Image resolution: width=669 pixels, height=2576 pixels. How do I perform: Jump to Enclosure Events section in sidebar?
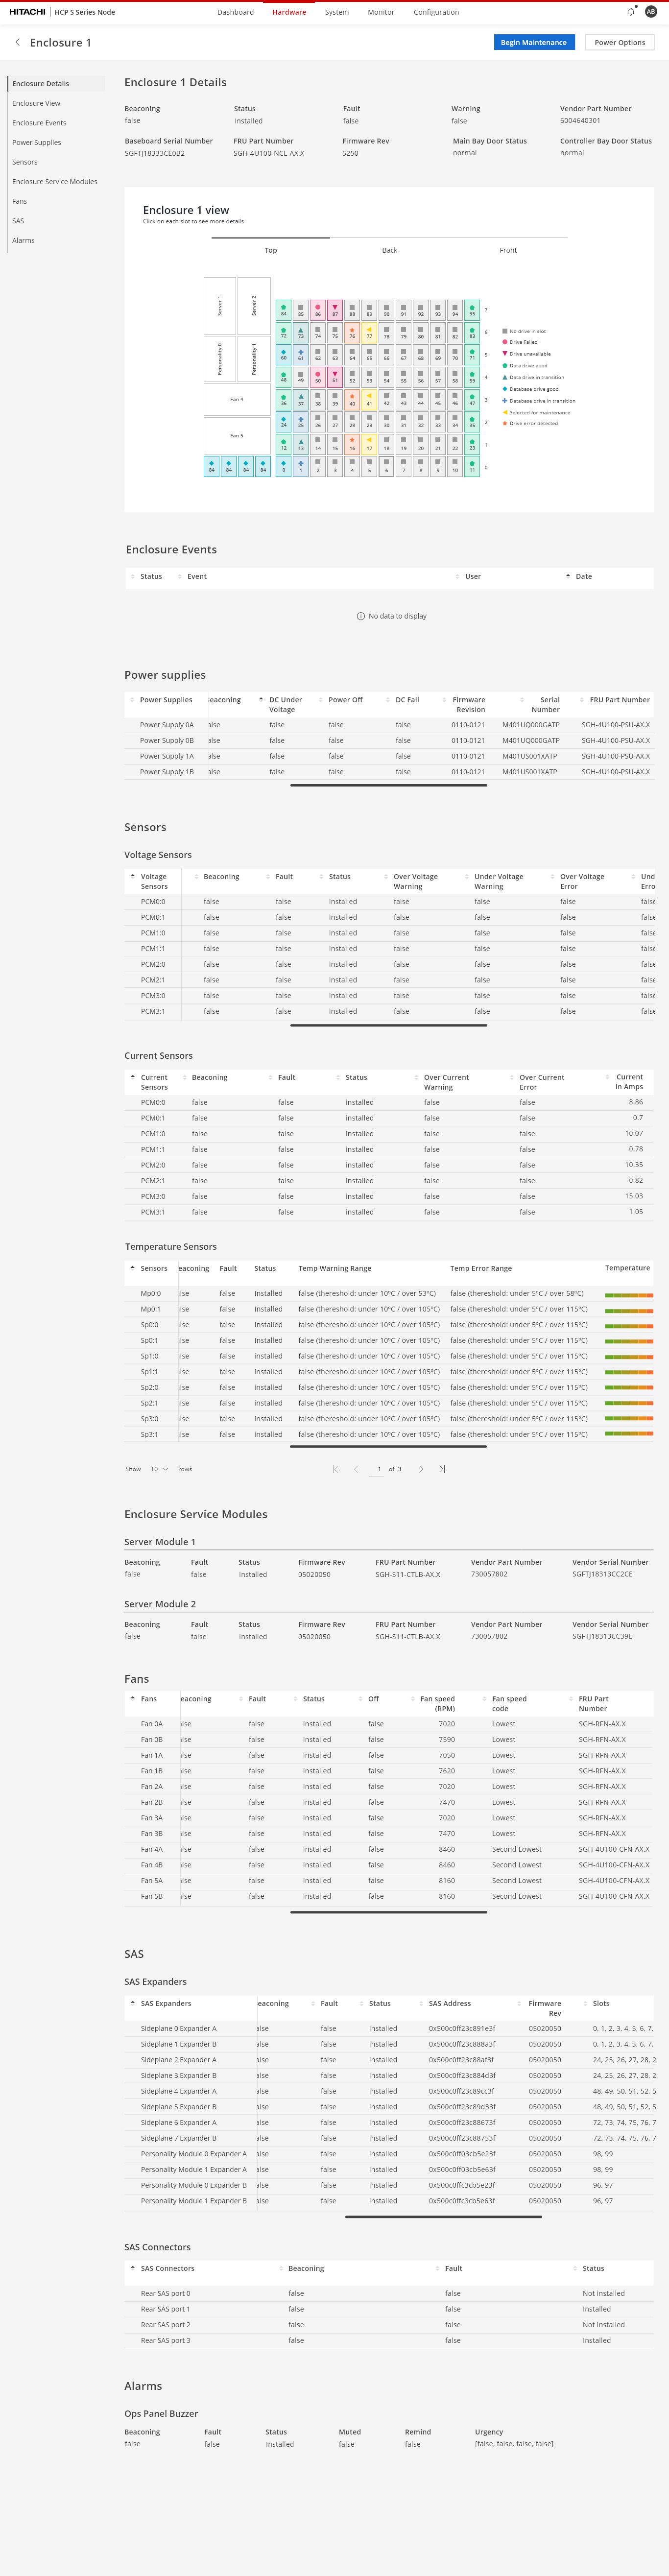pyautogui.click(x=39, y=123)
